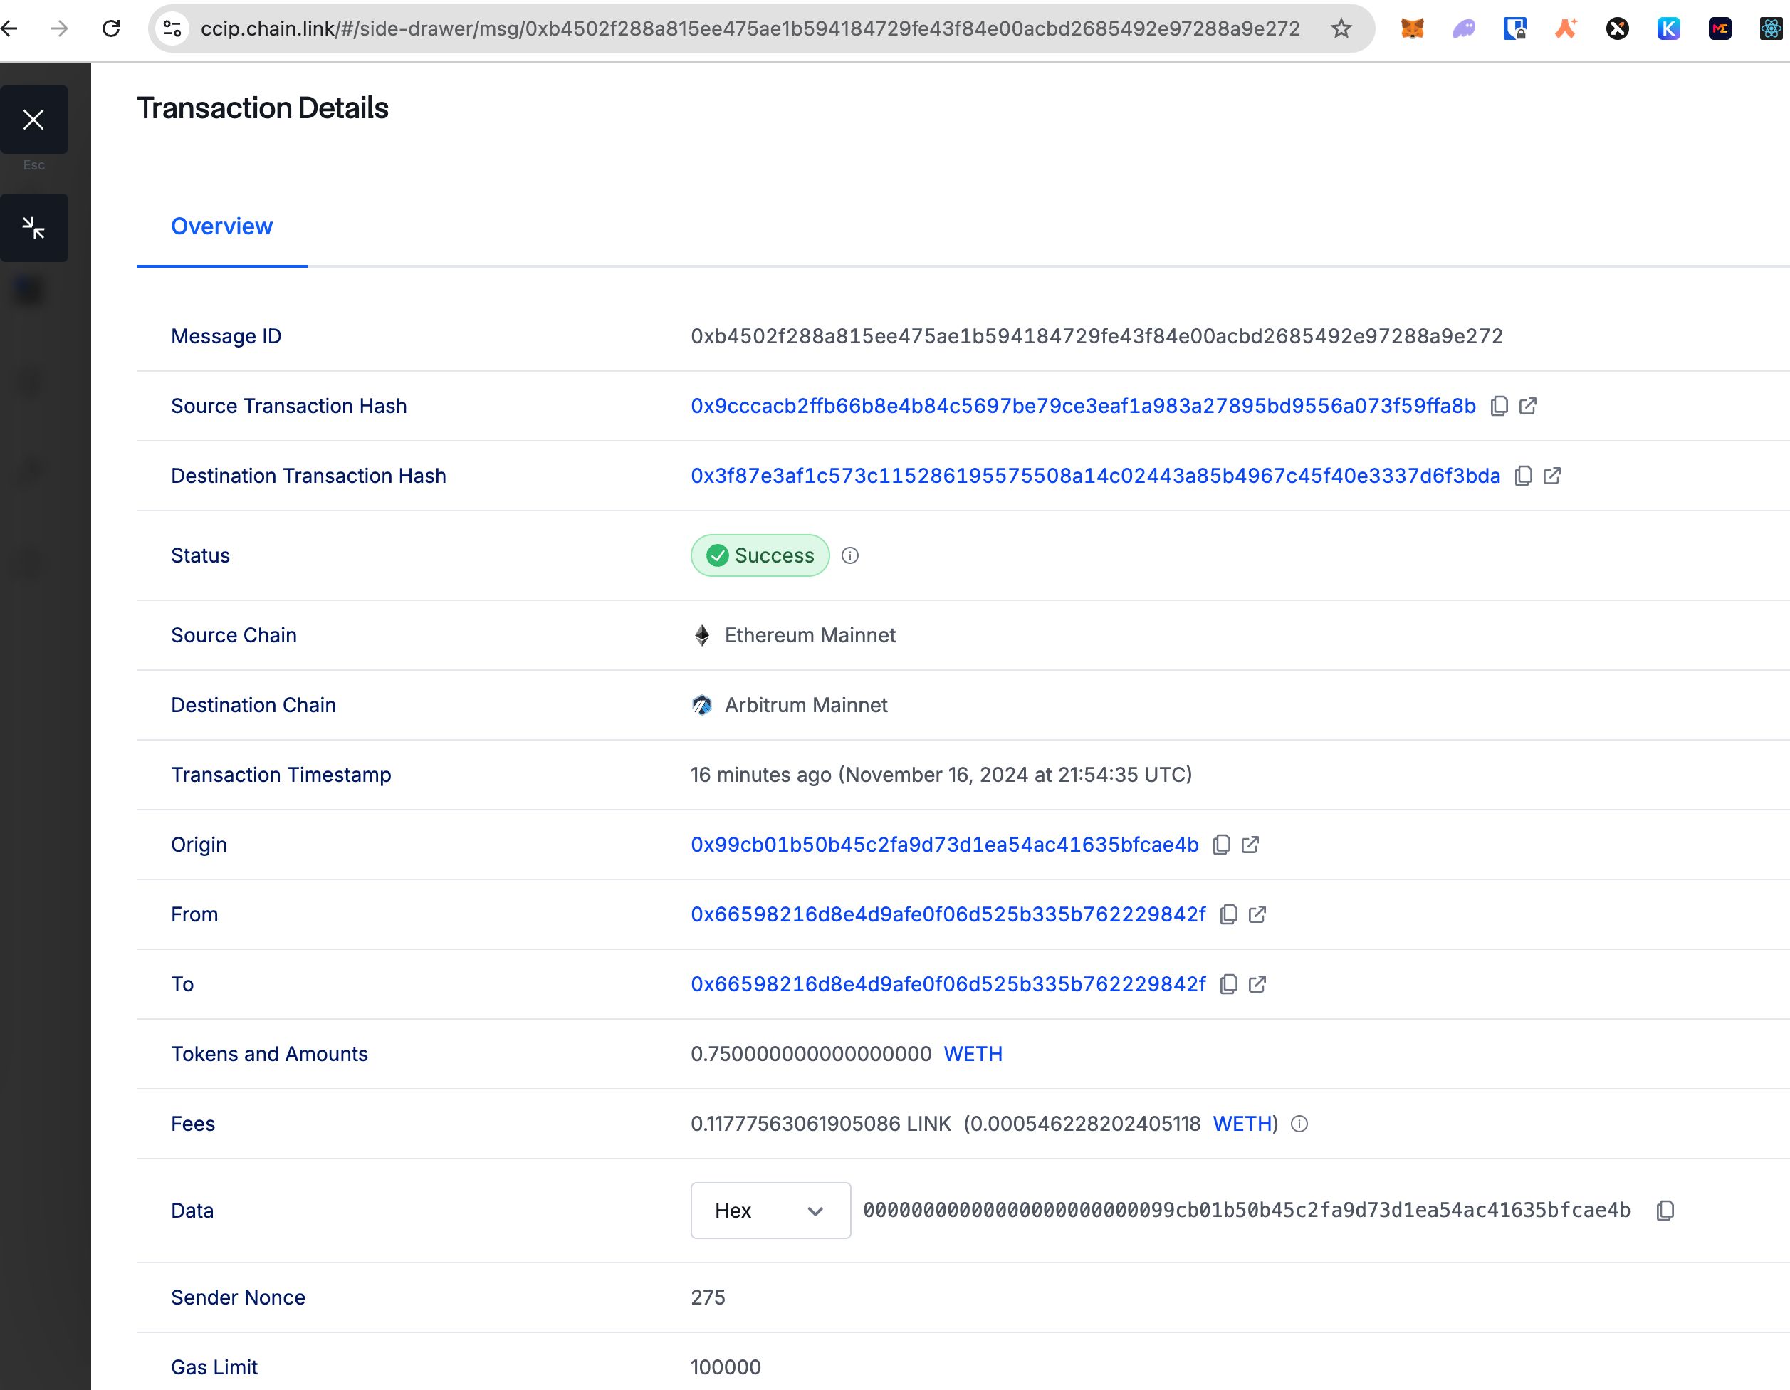This screenshot has width=1790, height=1390.
Task: Copy the Destination Transaction Hash
Action: click(x=1524, y=476)
